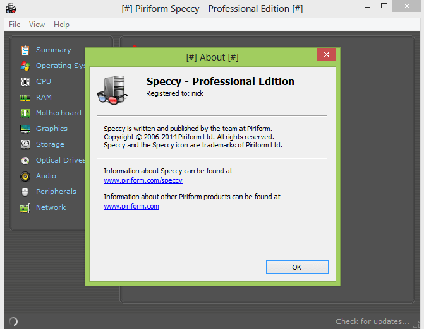
Task: Click the Copyright 2006-2014 Piriform line
Action: pyautogui.click(x=189, y=137)
